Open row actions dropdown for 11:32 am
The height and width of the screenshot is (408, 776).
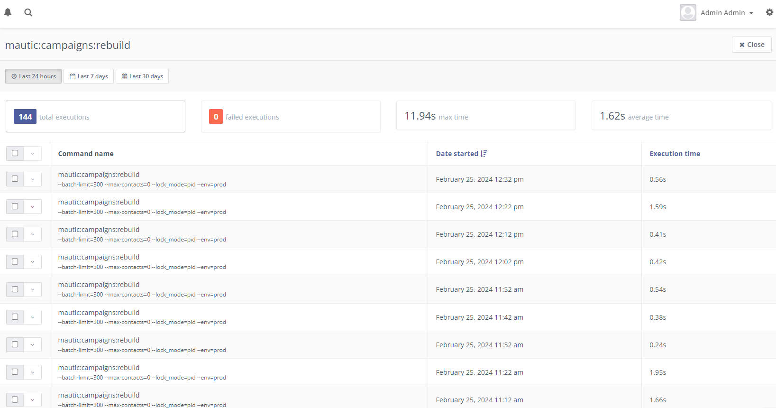pyautogui.click(x=33, y=344)
